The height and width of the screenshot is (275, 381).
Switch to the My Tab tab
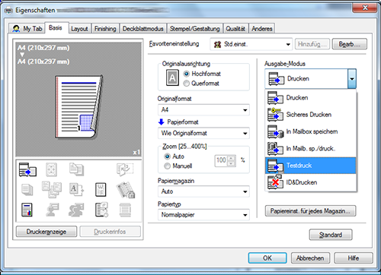pos(27,29)
